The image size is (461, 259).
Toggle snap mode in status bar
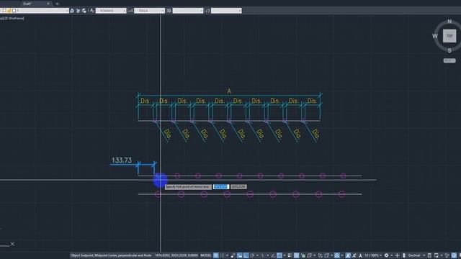coord(222,255)
